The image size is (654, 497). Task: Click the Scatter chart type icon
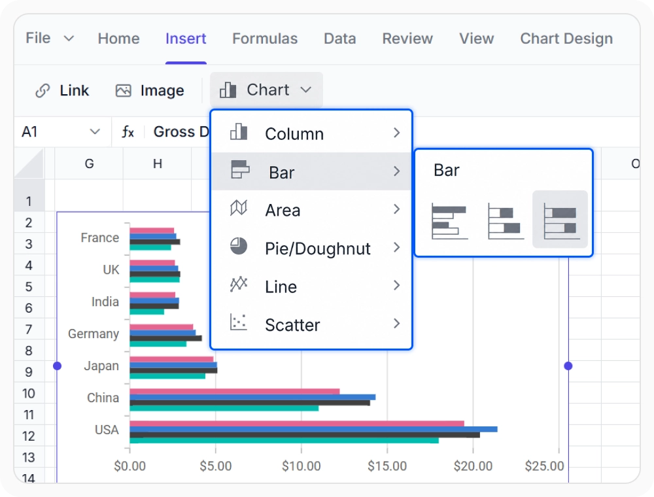239,322
